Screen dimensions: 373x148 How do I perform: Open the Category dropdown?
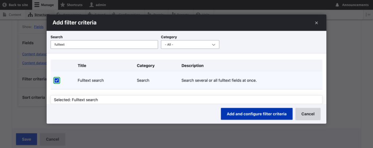pos(190,45)
